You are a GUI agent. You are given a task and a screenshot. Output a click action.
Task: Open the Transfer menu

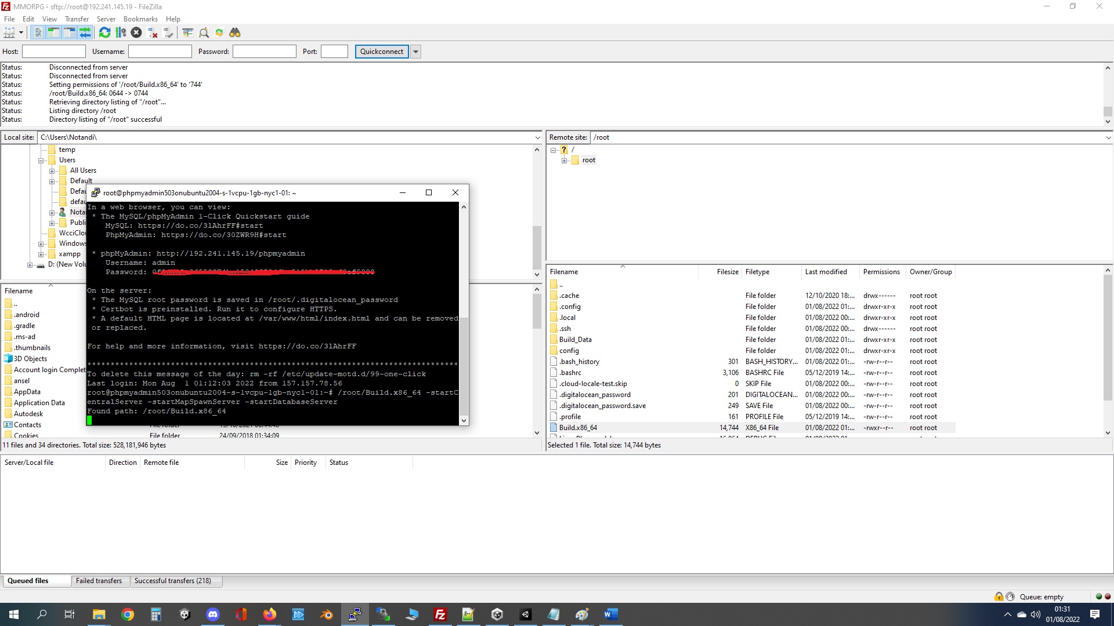[x=77, y=19]
